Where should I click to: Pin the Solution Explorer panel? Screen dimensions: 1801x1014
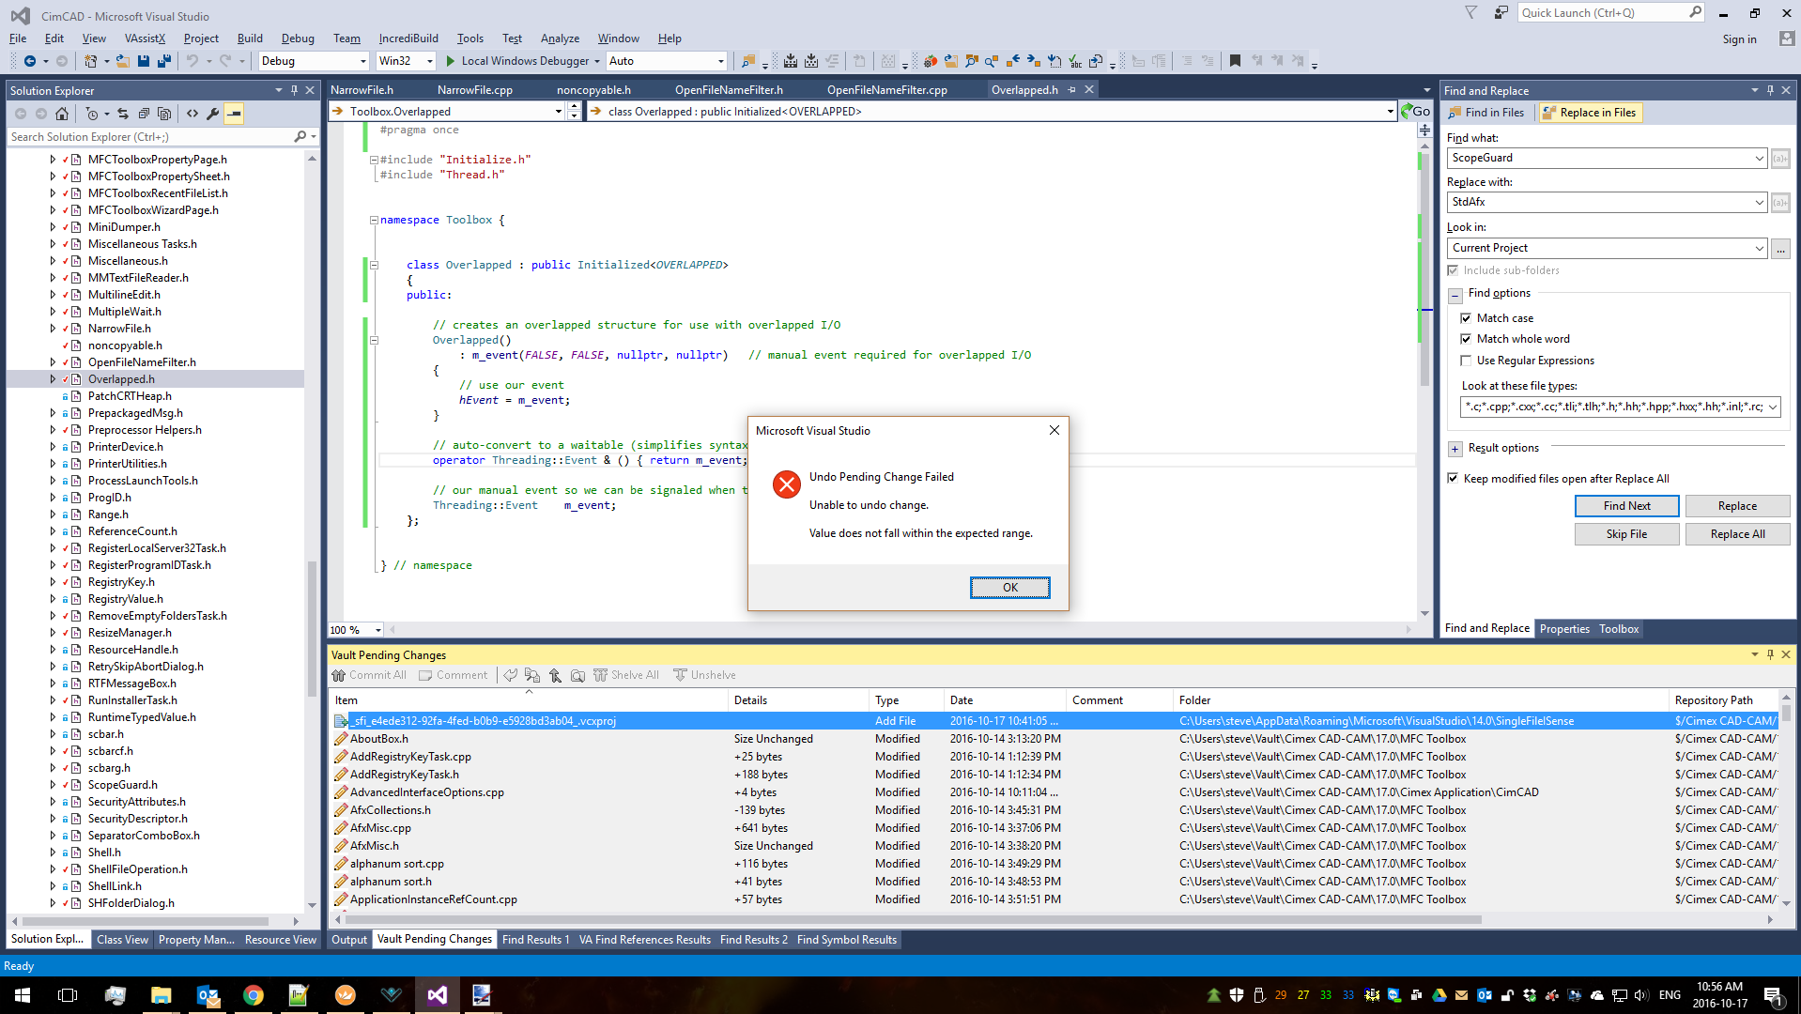tap(294, 90)
